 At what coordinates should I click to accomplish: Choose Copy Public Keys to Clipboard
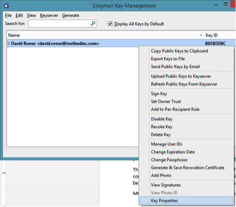[x=179, y=51]
